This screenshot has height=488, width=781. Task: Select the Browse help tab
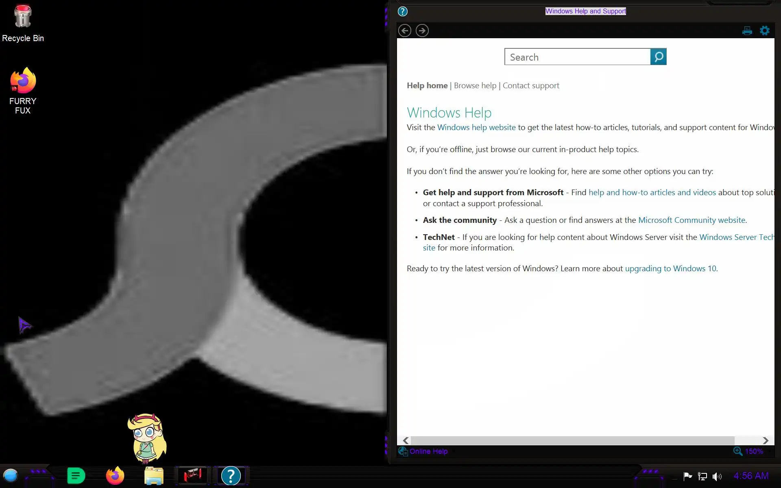475,85
